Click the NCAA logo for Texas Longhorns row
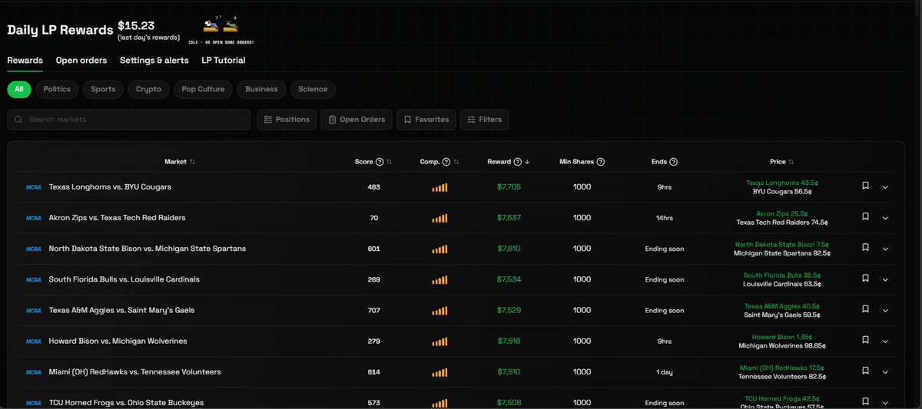 click(x=34, y=186)
